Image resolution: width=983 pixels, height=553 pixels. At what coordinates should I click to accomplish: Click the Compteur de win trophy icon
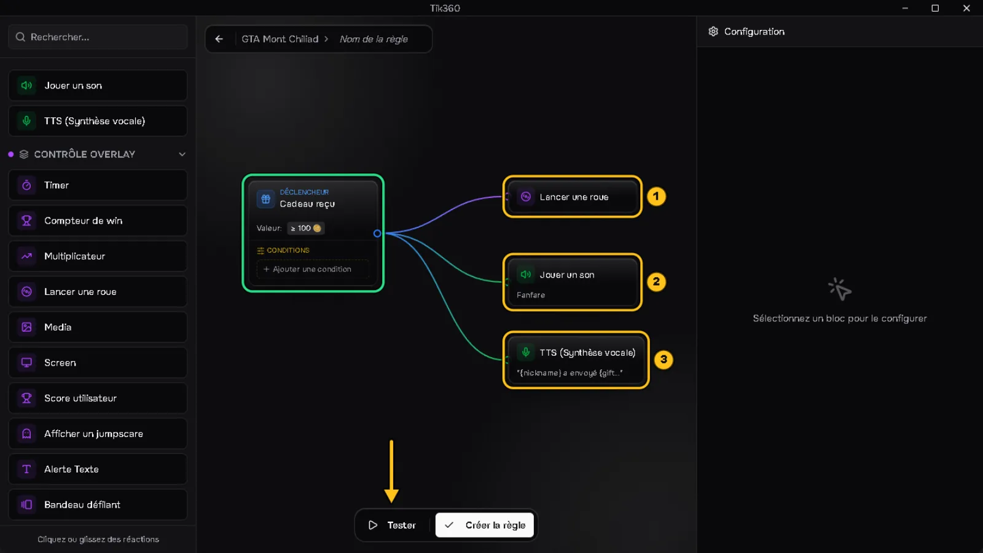click(26, 221)
